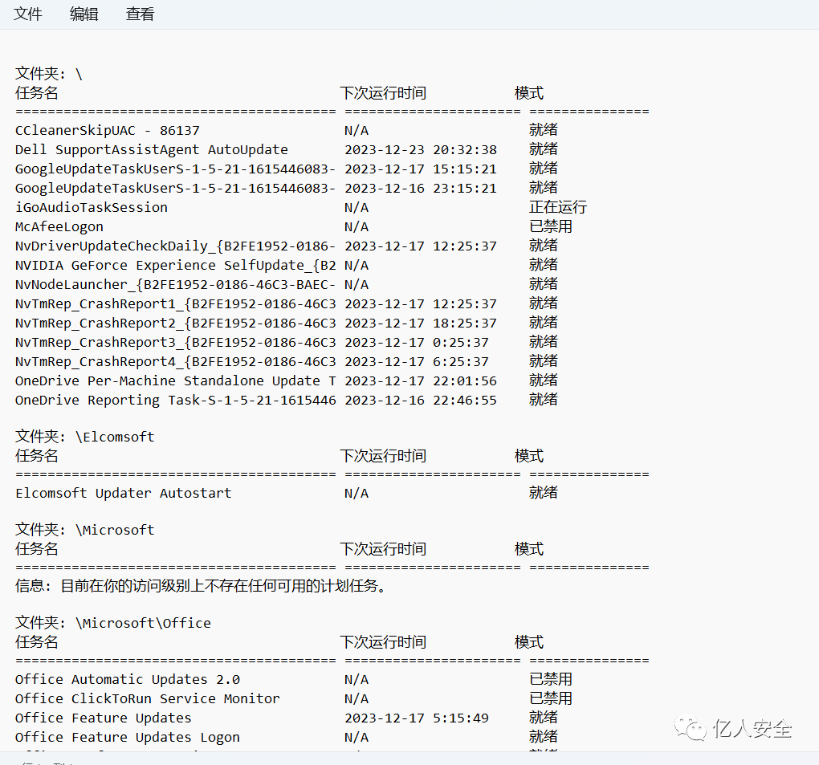Click the 已禁用 status of McAfeeLogon

coord(551,226)
